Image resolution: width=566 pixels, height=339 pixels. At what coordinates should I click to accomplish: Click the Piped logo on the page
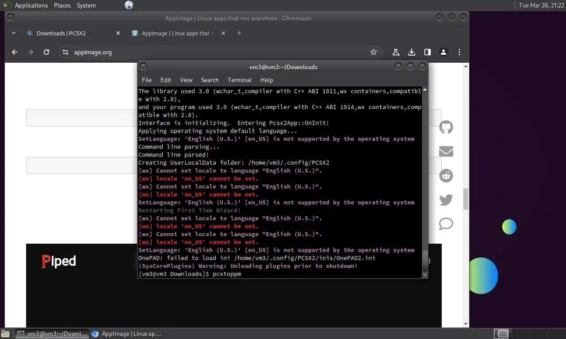[59, 261]
